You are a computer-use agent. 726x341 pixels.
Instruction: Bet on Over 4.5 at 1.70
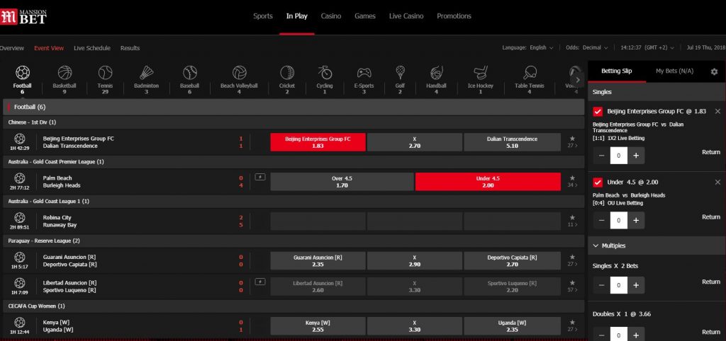click(342, 182)
